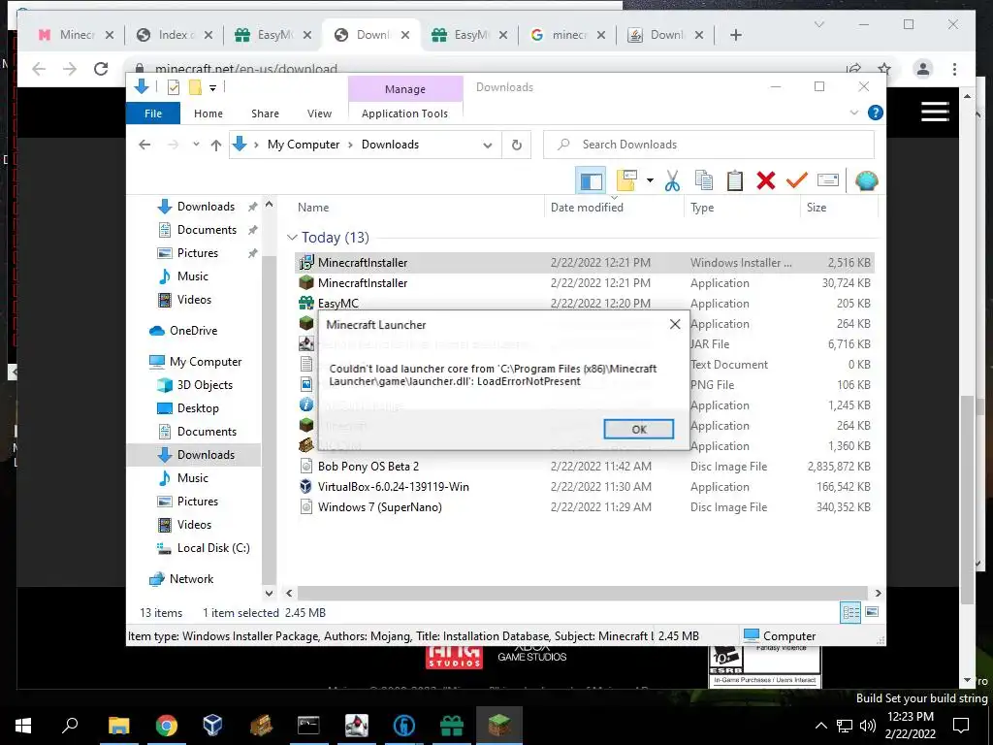993x745 pixels.
Task: Click the Refresh button beside address bar
Action: coord(517,146)
